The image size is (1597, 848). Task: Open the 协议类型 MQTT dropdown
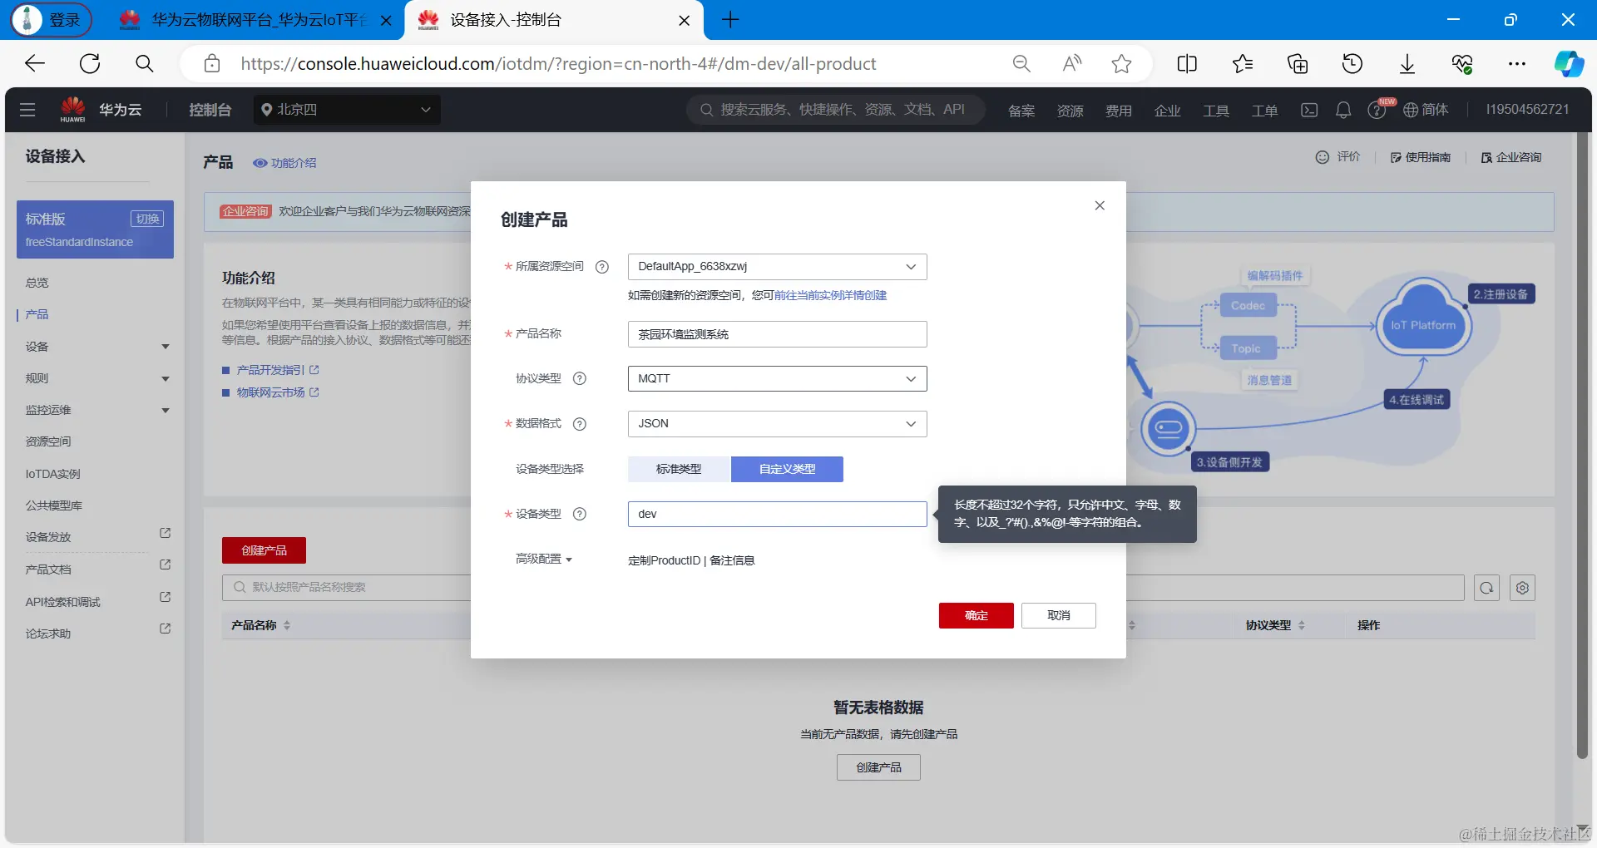click(777, 378)
